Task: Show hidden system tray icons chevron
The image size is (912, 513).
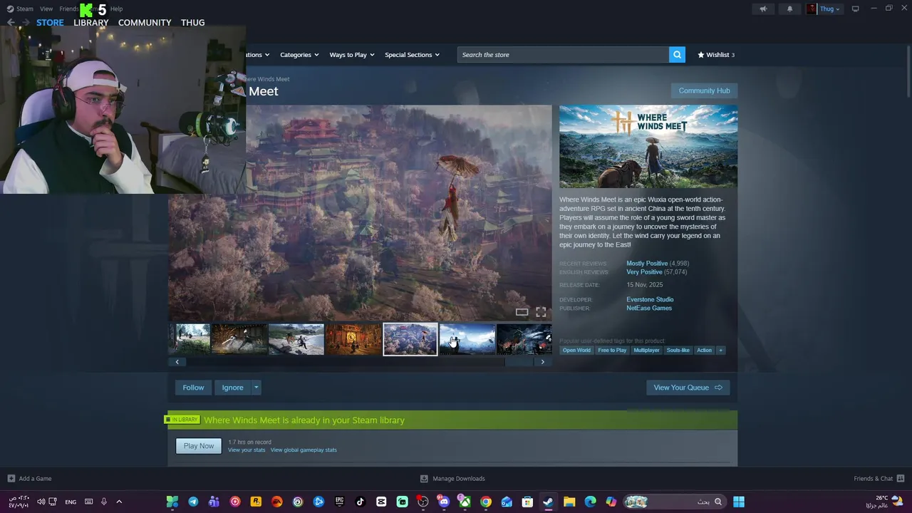Action: pos(119,502)
